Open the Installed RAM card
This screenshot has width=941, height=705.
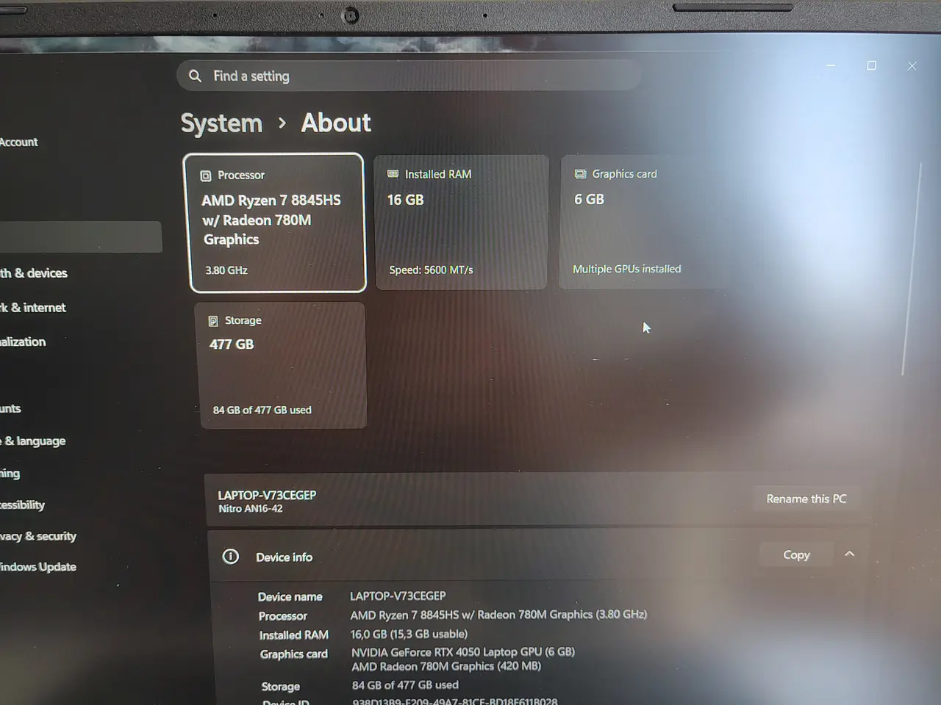pyautogui.click(x=461, y=222)
